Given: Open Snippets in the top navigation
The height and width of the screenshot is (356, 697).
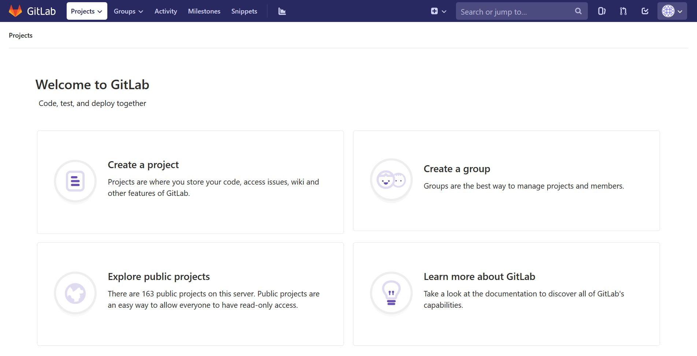Looking at the screenshot, I should pos(244,11).
